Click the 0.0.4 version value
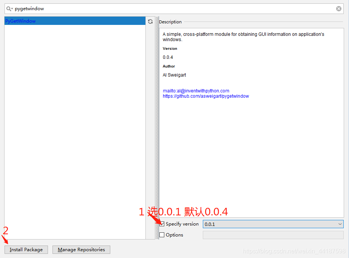 [168, 57]
